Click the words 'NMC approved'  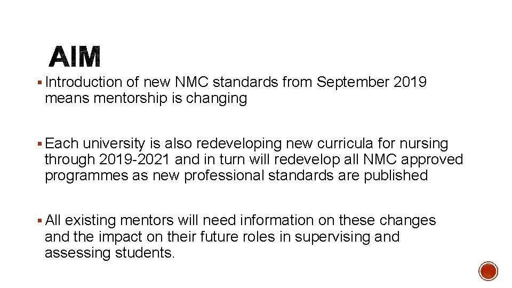[x=413, y=160]
